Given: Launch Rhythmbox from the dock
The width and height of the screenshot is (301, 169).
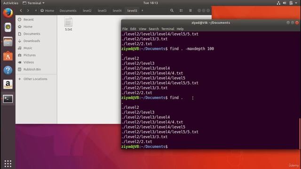Looking at the screenshot, I should tap(8, 27).
